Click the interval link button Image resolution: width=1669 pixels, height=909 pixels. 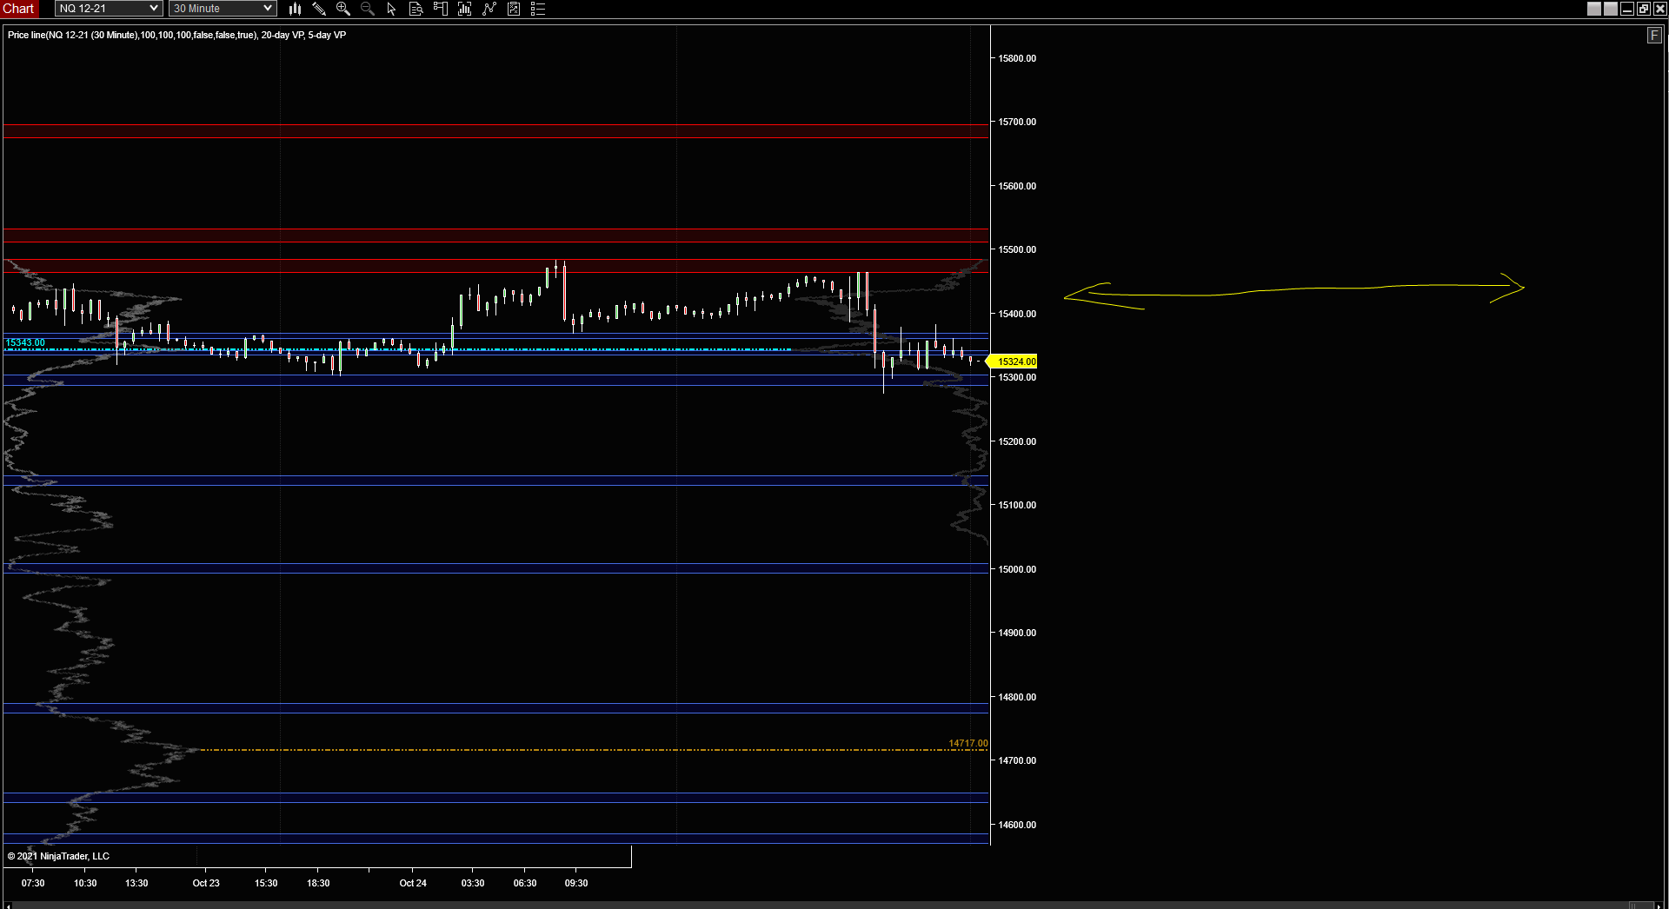pyautogui.click(x=1611, y=9)
